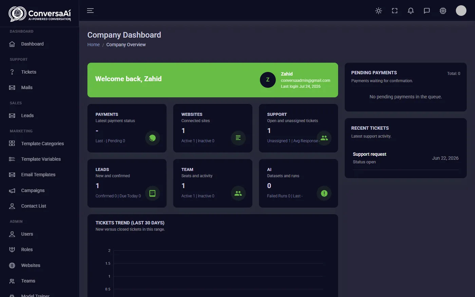Open fullscreen mode via the header icon
The height and width of the screenshot is (297, 475).
(395, 11)
